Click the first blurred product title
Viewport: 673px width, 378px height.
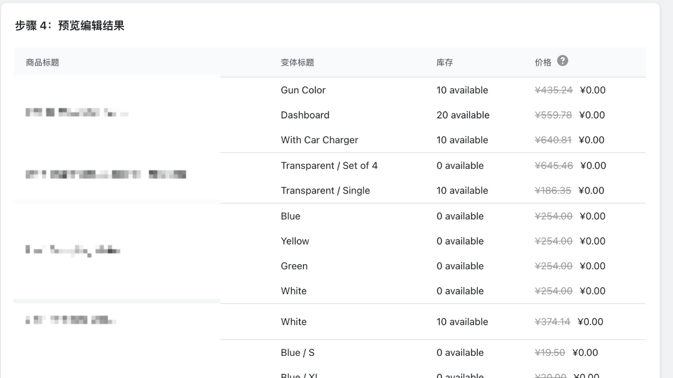pos(77,112)
